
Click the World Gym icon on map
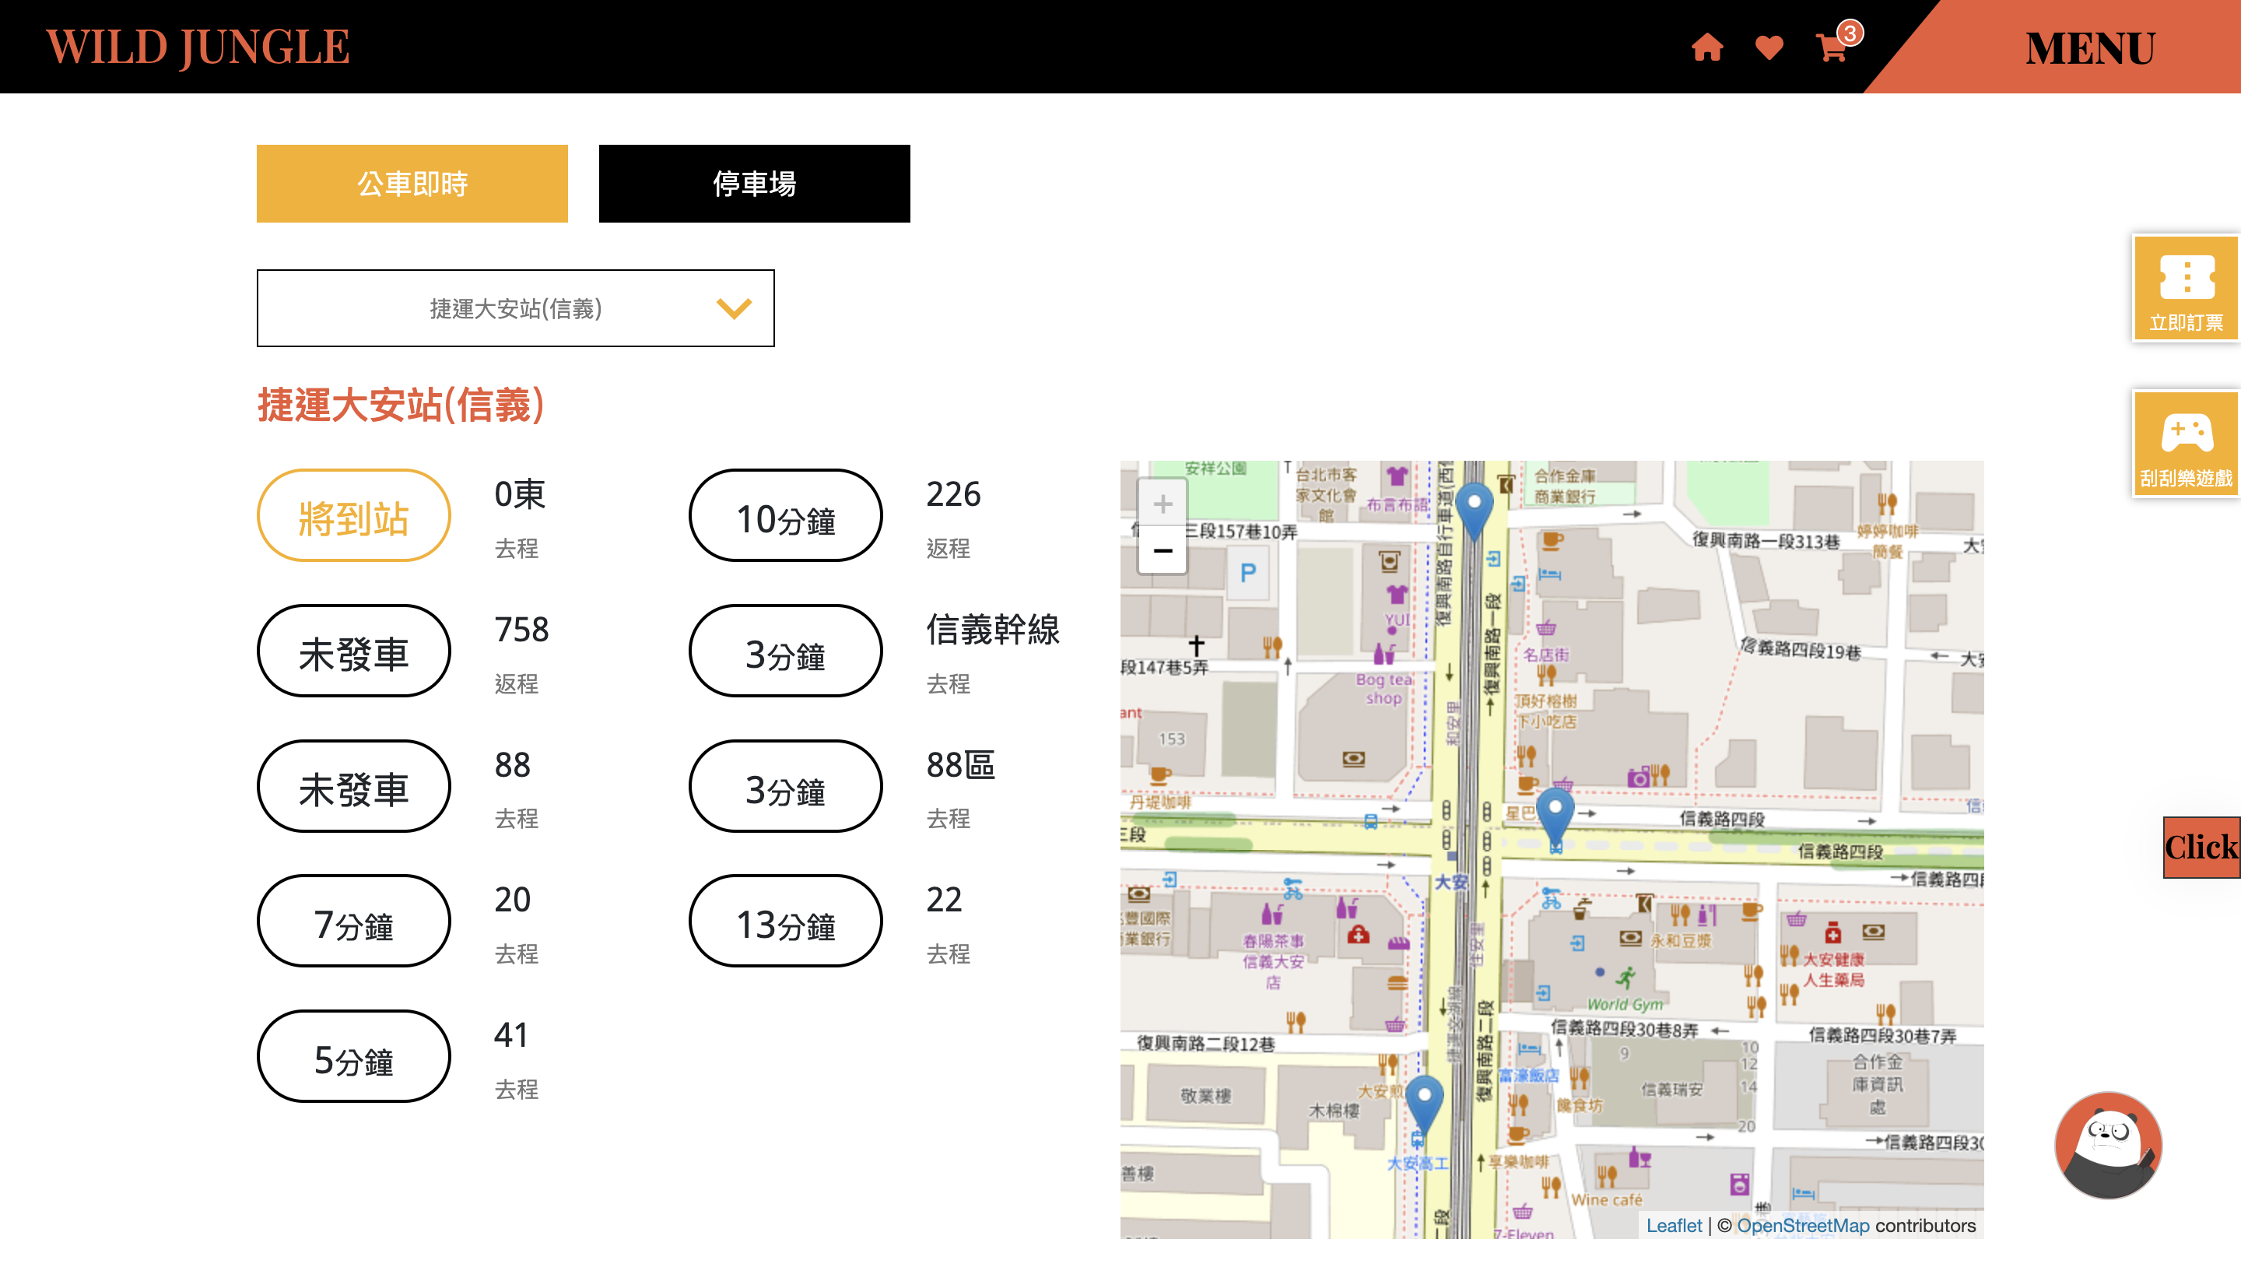1626,976
